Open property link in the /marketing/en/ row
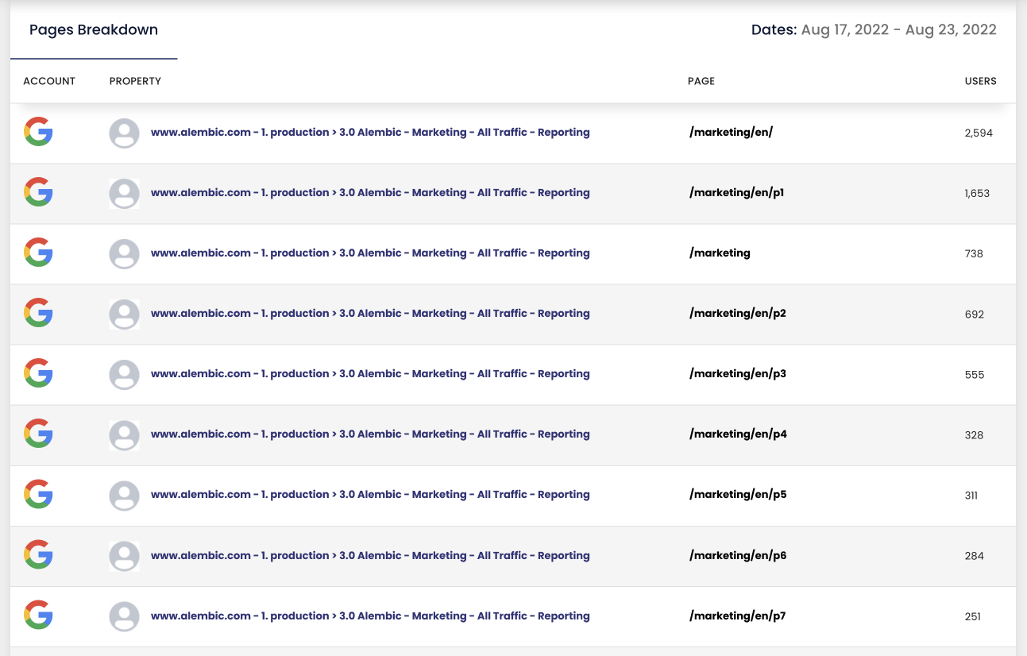The width and height of the screenshot is (1027, 656). (370, 133)
